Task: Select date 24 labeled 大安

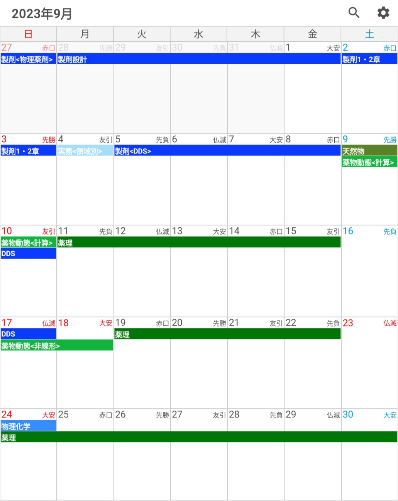Action: tap(28, 455)
